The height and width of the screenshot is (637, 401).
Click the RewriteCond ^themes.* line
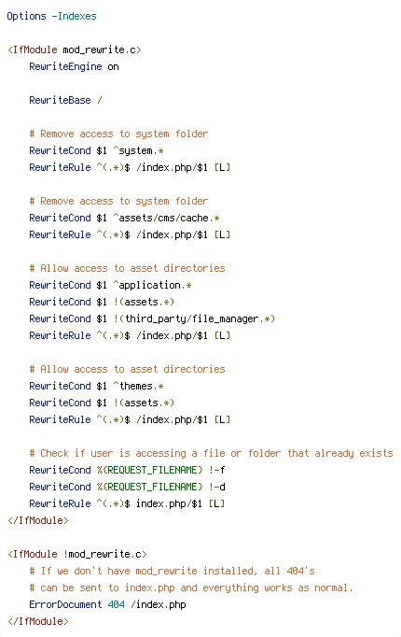96,386
